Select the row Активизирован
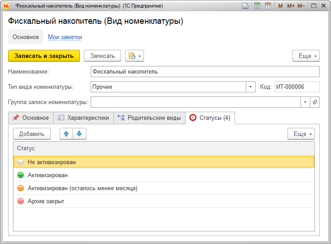The image size is (331, 244). pyautogui.click(x=164, y=175)
